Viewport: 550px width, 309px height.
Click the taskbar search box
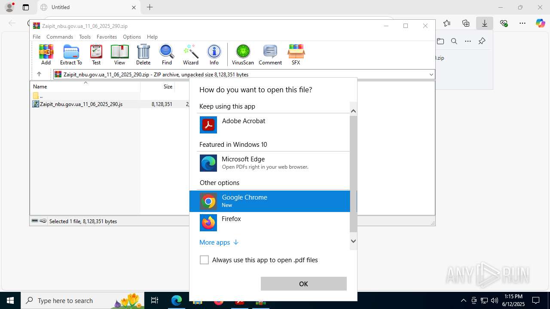click(x=83, y=300)
